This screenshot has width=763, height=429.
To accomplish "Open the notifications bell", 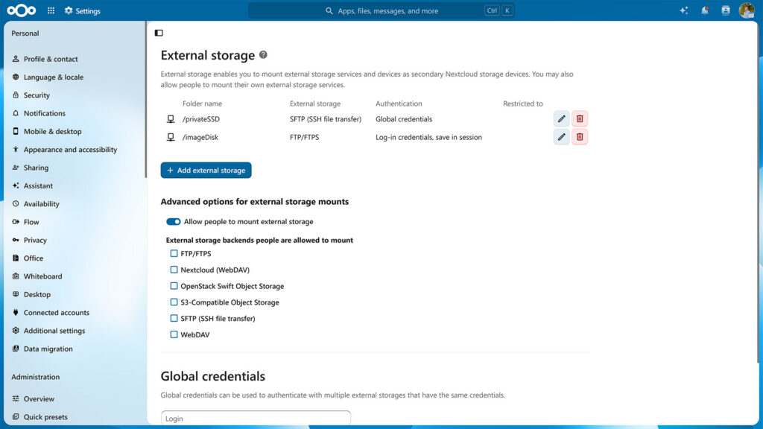I will [705, 10].
